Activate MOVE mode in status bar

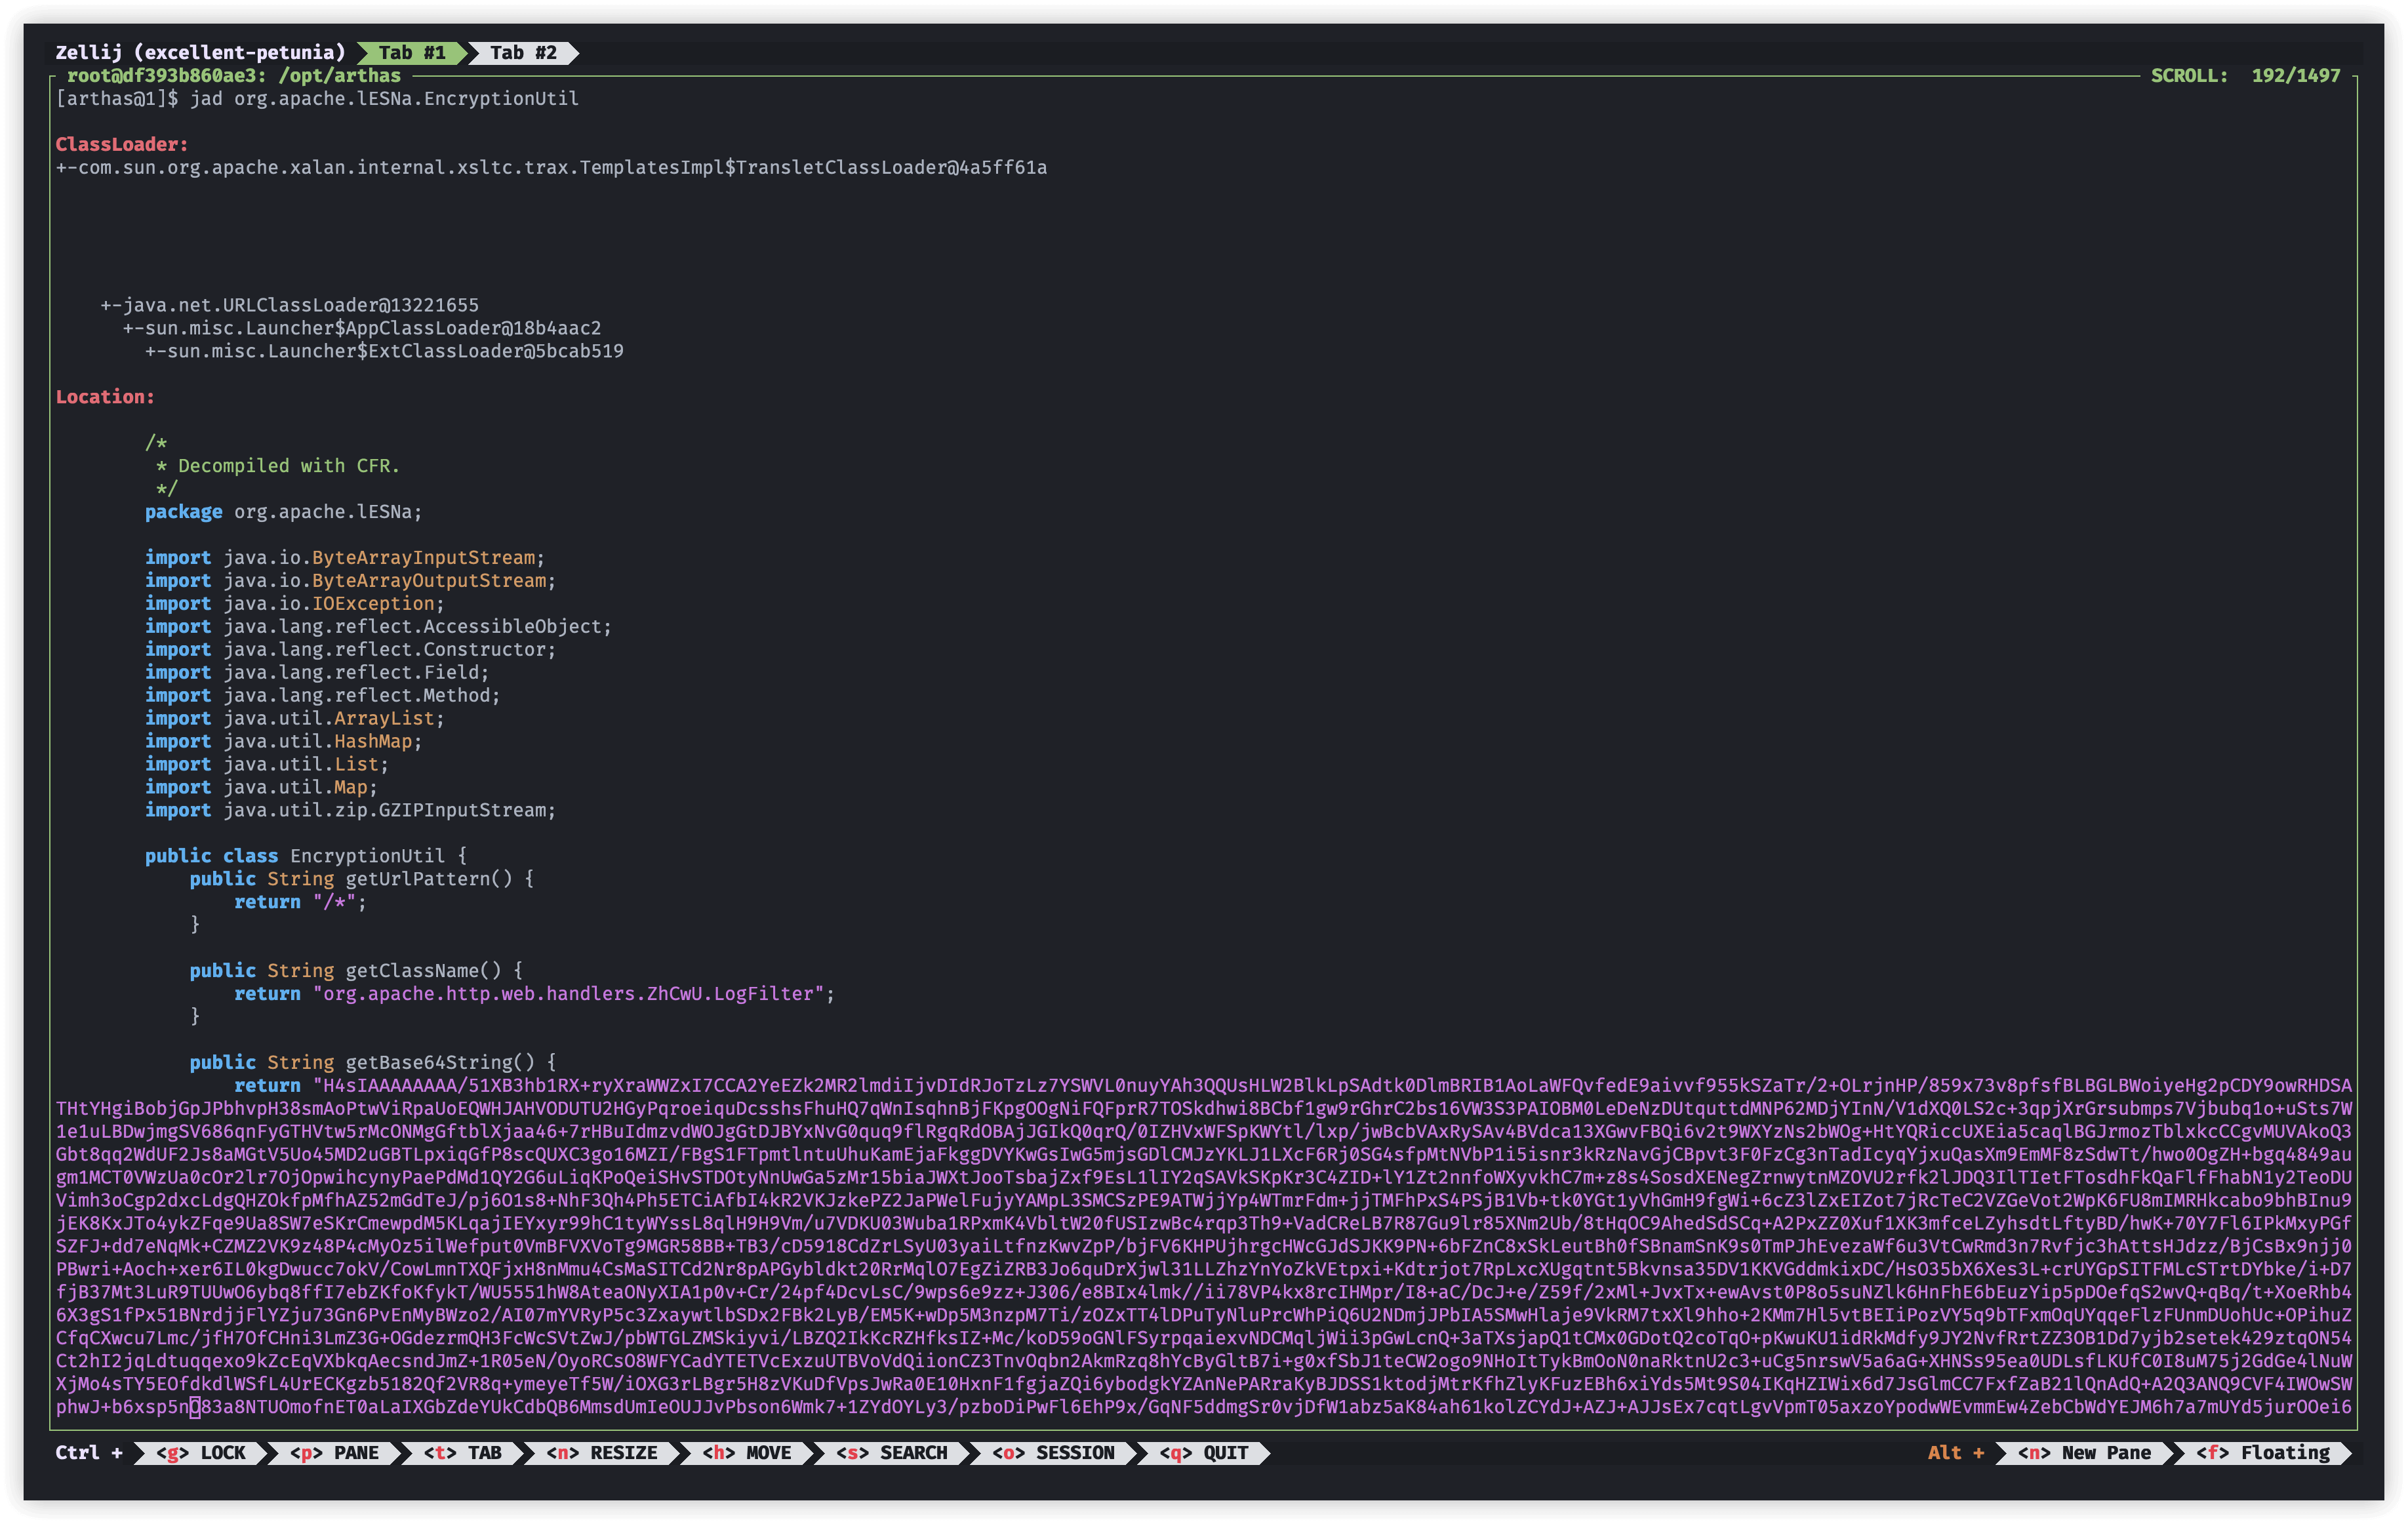(x=746, y=1452)
